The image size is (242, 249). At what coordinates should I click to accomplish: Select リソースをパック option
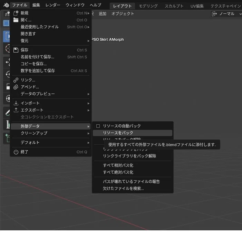click(133, 133)
